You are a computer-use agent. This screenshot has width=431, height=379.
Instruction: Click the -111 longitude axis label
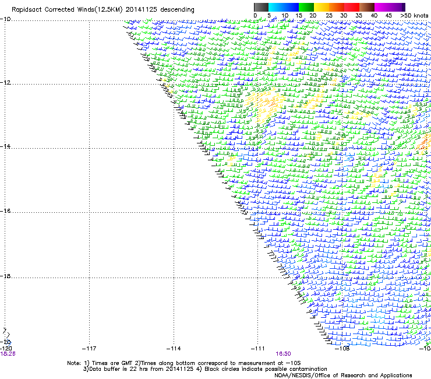coord(257,349)
